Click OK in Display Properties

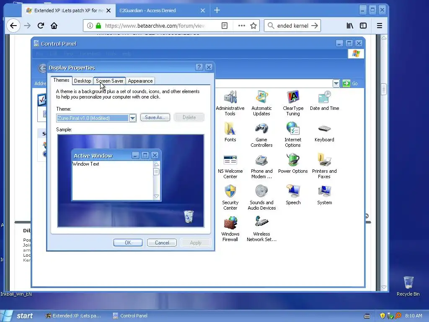click(x=128, y=243)
